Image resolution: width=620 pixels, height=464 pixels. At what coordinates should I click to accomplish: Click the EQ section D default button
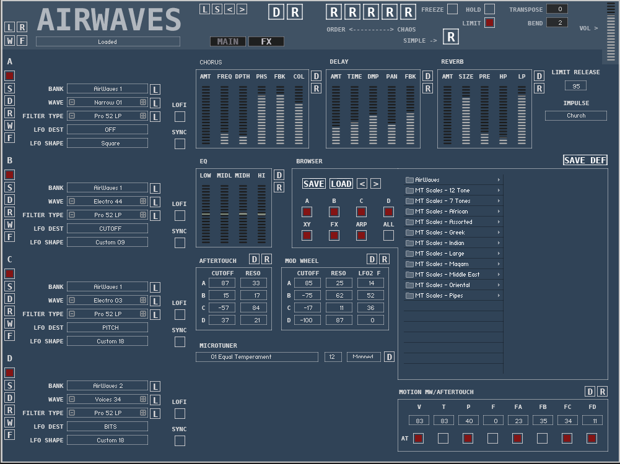[279, 175]
